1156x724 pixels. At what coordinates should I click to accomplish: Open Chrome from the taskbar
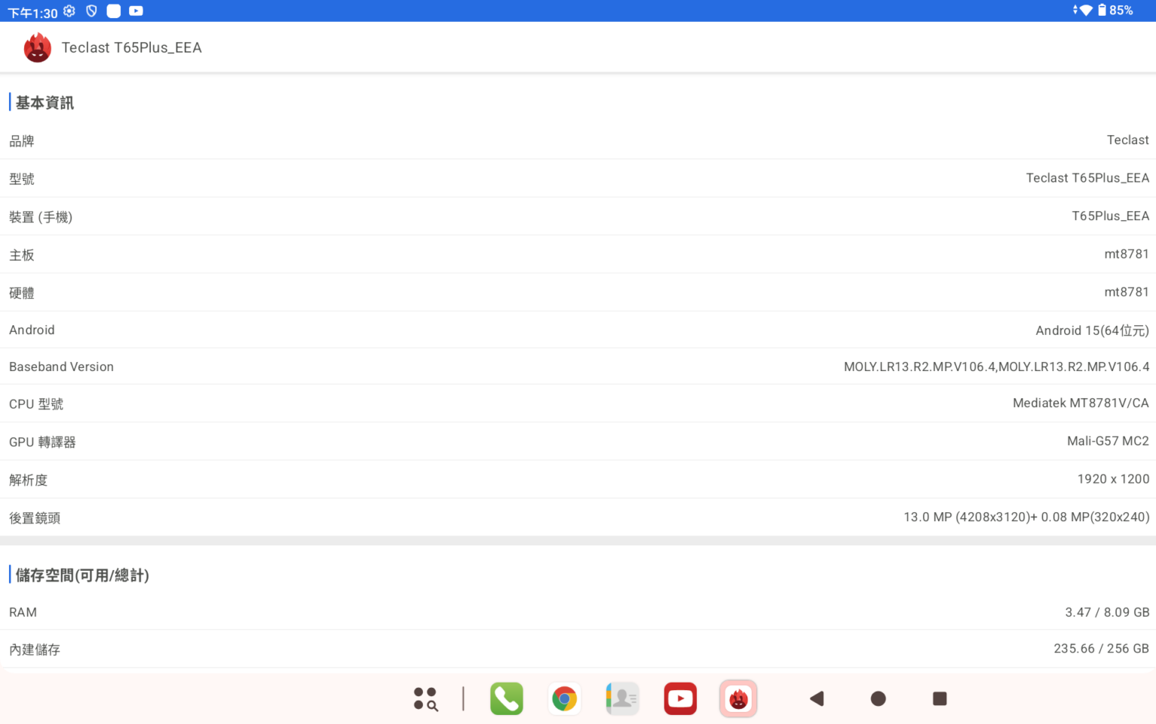tap(565, 699)
